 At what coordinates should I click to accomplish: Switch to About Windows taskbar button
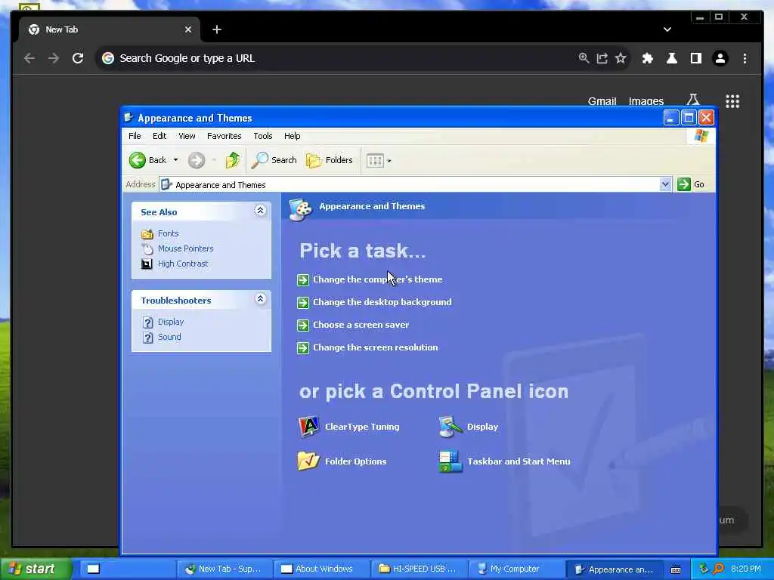point(322,569)
